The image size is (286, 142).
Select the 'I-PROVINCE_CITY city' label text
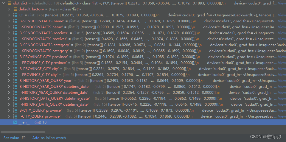click(x=38, y=74)
